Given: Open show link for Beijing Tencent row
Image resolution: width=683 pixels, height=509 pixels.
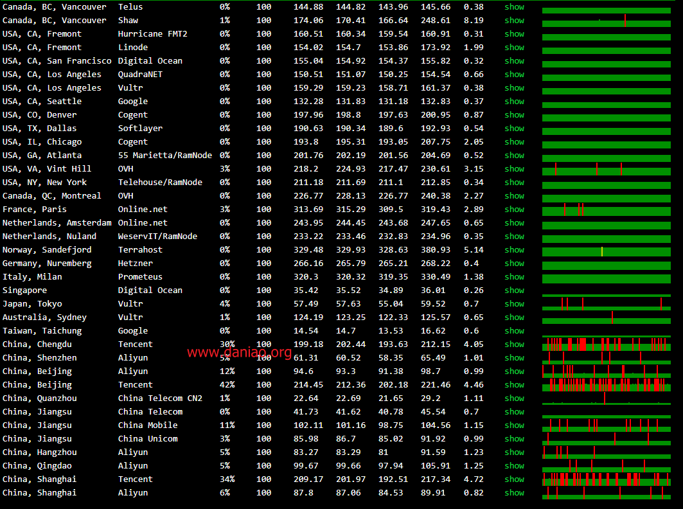Looking at the screenshot, I should [514, 385].
